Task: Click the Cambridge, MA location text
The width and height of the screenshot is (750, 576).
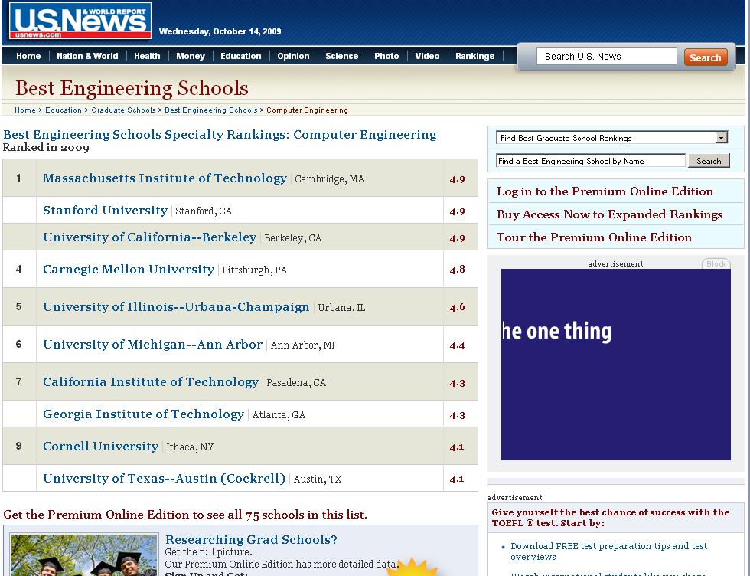Action: pos(330,179)
